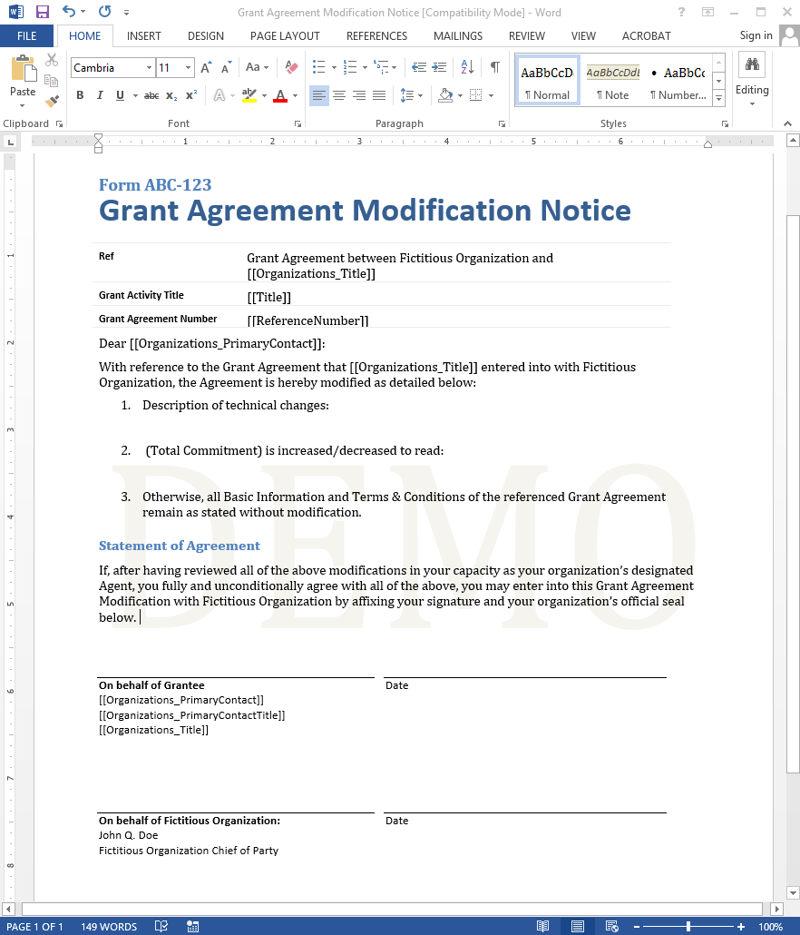Viewport: 800px width, 935px height.
Task: Open the Paste options dropdown arrow
Action: [23, 106]
